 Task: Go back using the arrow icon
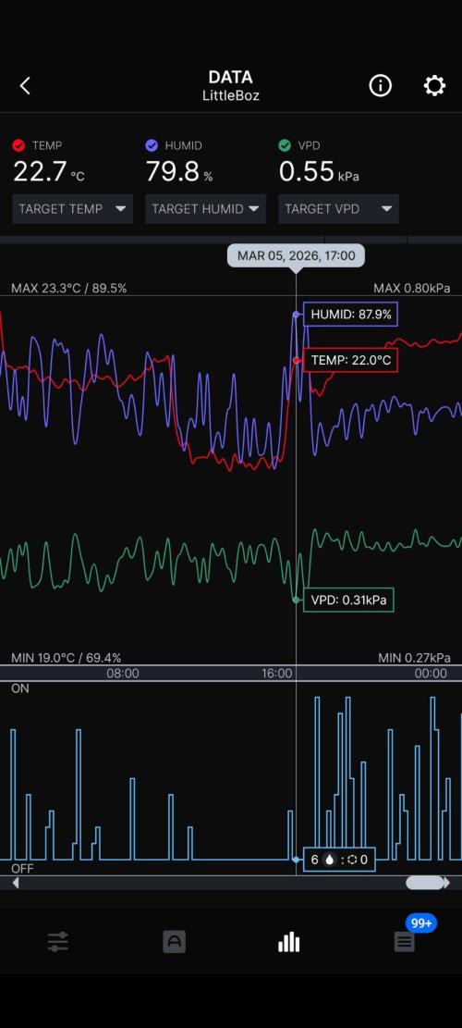pyautogui.click(x=25, y=86)
